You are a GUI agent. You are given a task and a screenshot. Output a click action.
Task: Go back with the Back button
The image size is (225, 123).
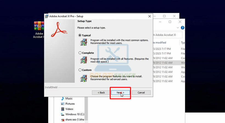click(101, 93)
